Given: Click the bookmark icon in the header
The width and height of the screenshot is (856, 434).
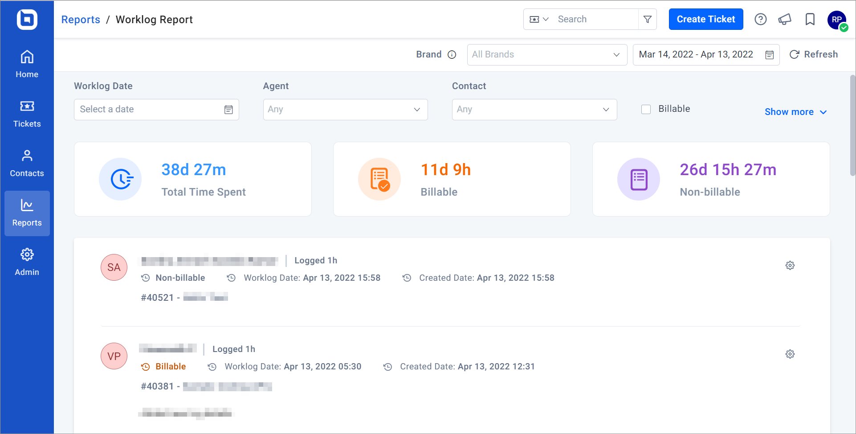Looking at the screenshot, I should (x=810, y=19).
